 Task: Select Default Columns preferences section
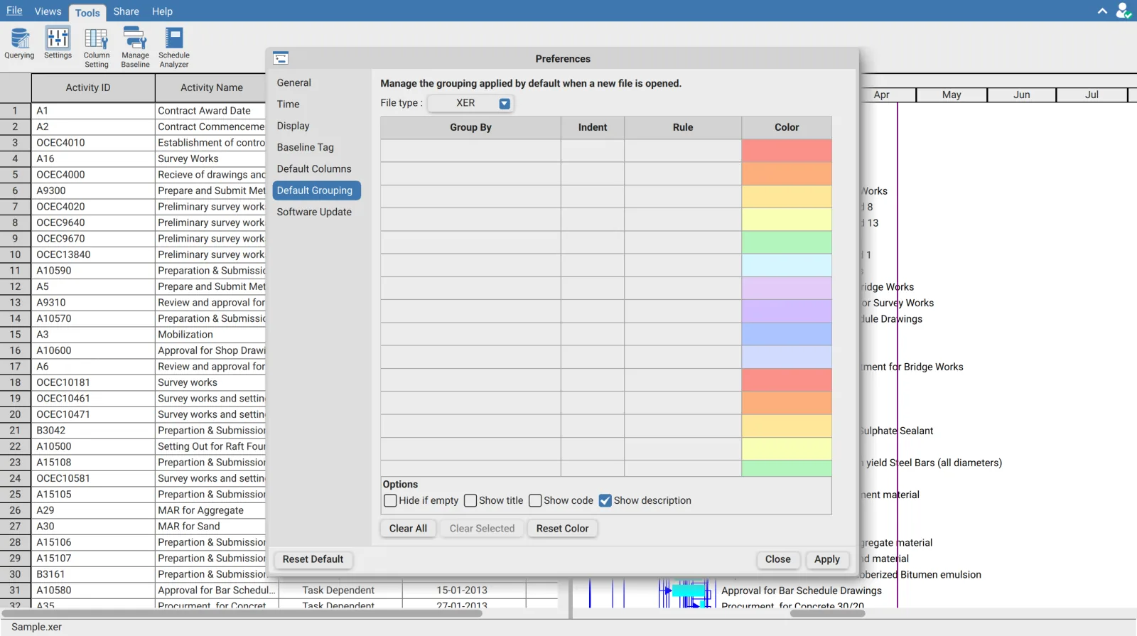pos(314,168)
